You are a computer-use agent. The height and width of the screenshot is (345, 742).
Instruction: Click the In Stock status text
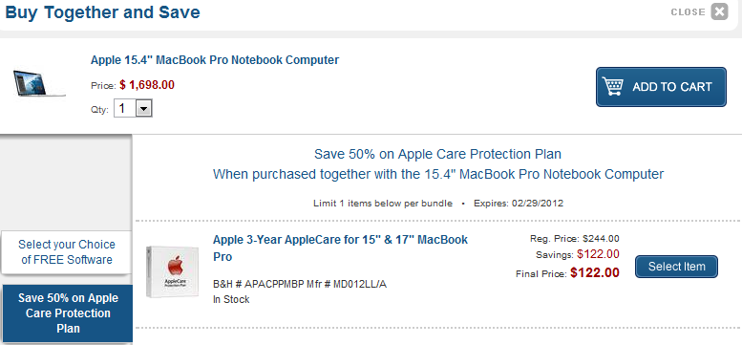[x=231, y=299]
